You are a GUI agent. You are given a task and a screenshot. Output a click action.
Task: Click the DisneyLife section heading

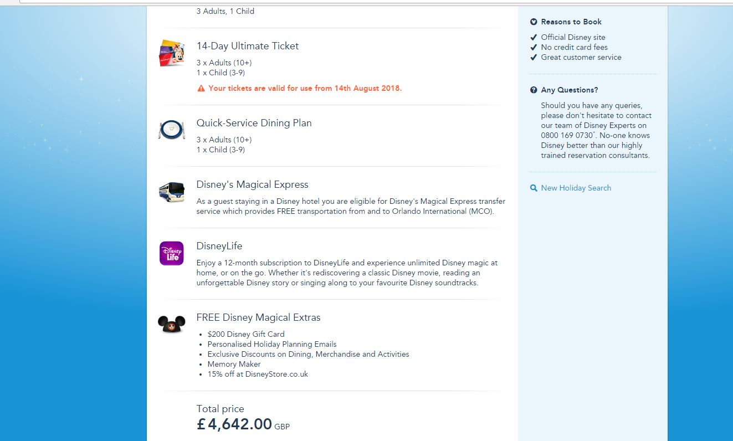(x=219, y=246)
